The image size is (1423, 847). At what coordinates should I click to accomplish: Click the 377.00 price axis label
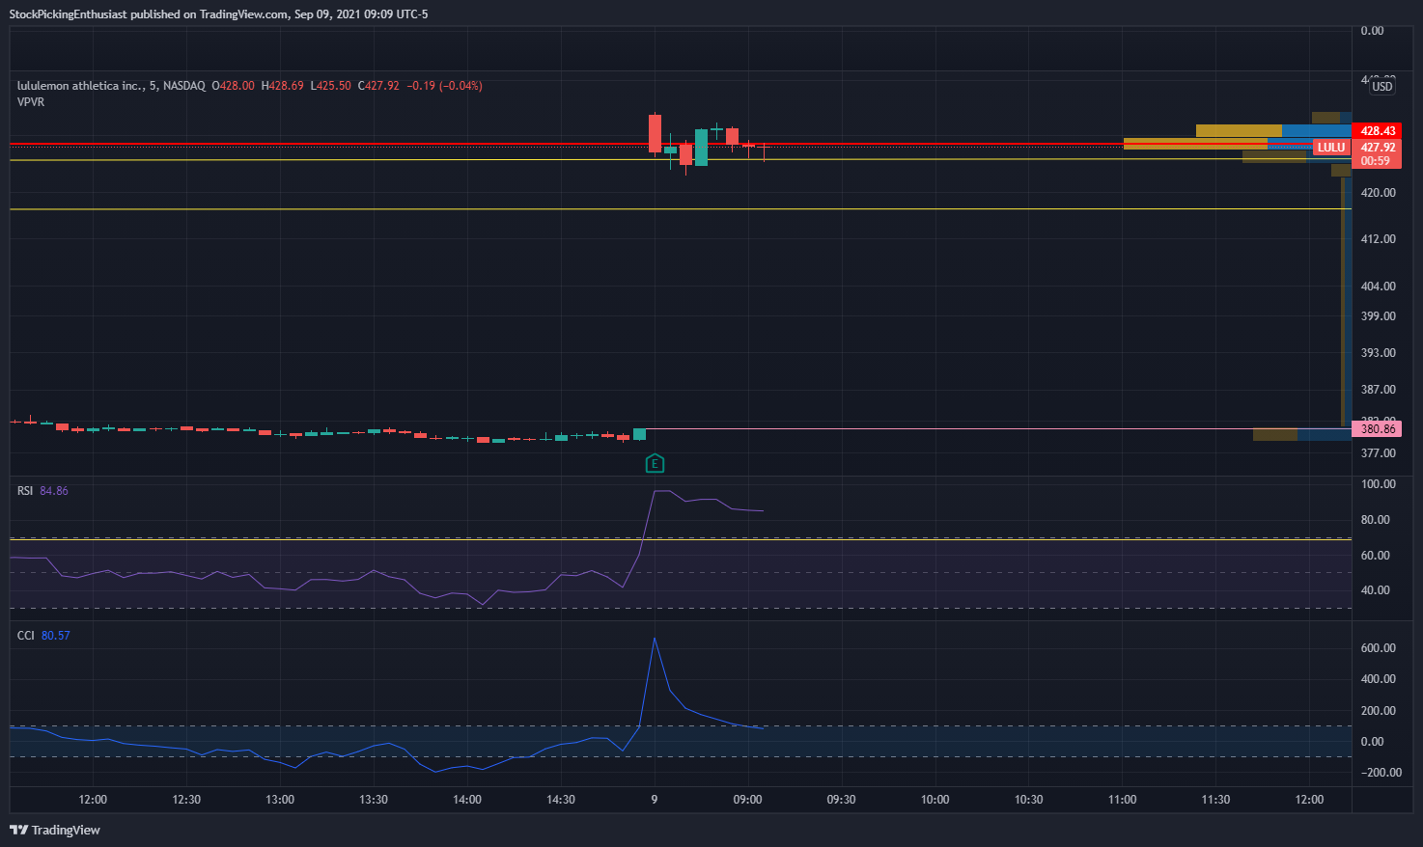(x=1379, y=453)
